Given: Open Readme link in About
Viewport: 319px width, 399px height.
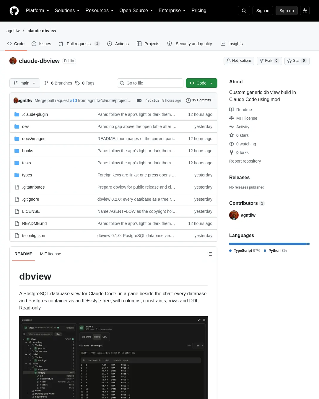Looking at the screenshot, I should [x=241, y=110].
